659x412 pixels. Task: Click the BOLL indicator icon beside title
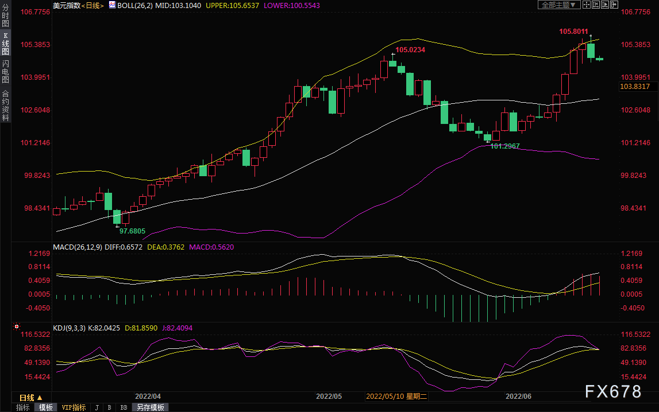112,5
